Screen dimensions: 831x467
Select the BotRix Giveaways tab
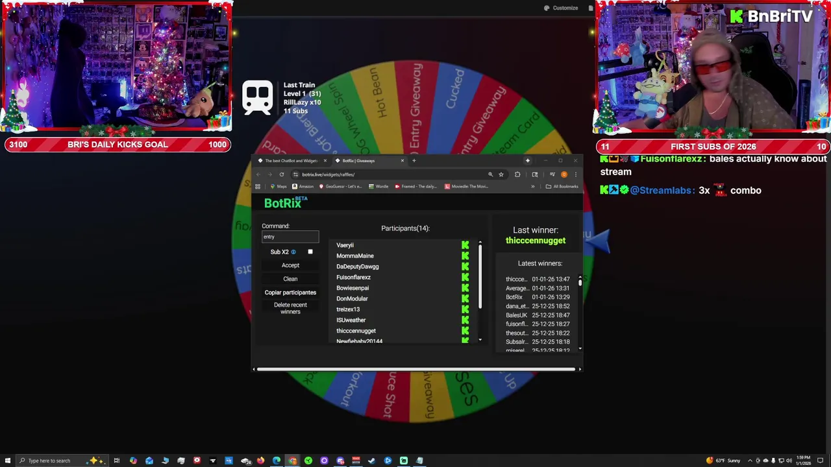pos(369,161)
